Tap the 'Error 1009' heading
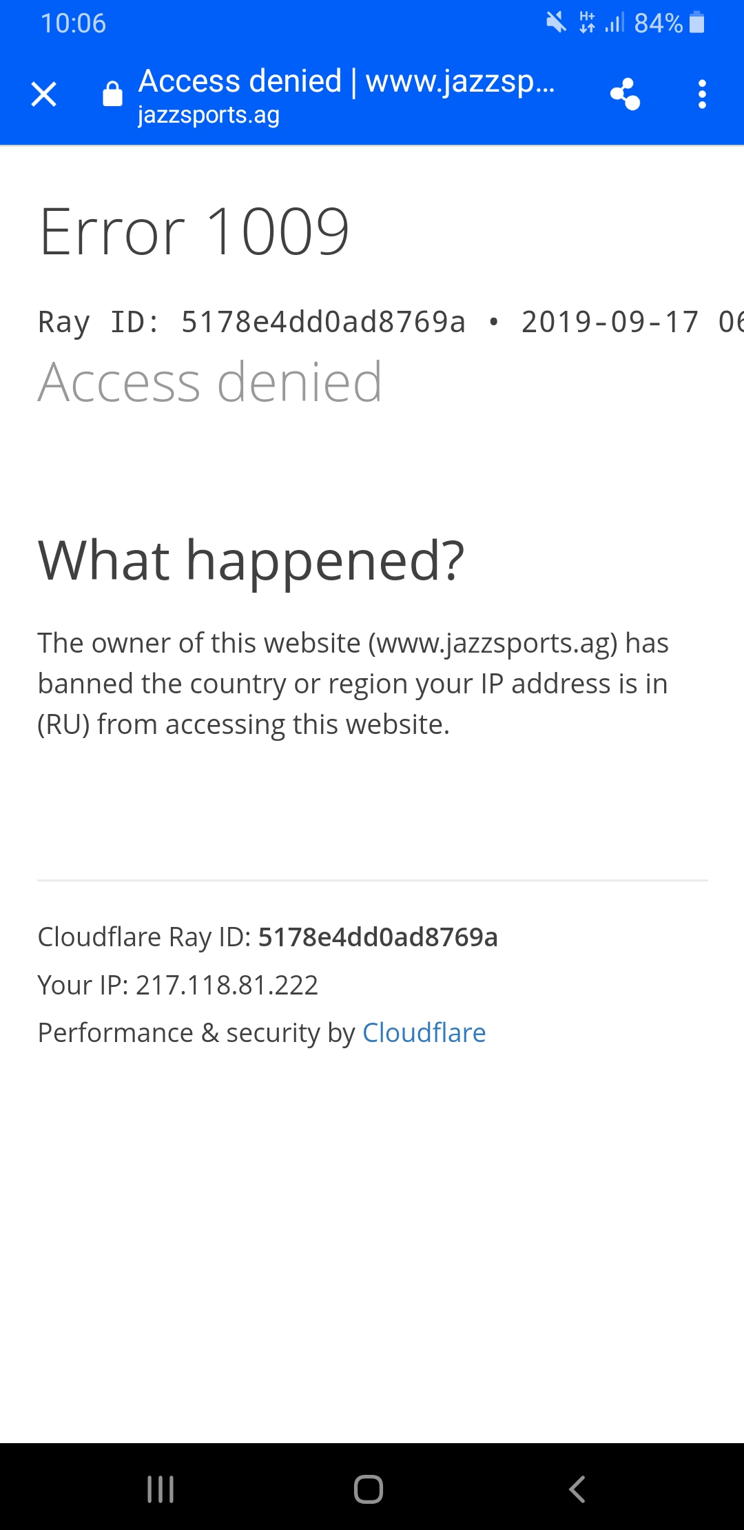The width and height of the screenshot is (744, 1530). (194, 232)
